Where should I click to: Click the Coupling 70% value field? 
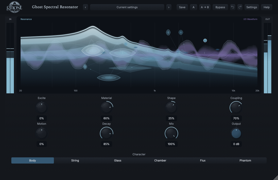click(236, 118)
